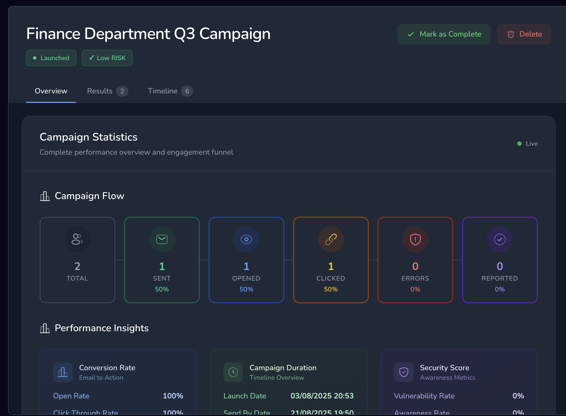Click the Security Score card title
This screenshot has height=416, width=566.
click(444, 368)
